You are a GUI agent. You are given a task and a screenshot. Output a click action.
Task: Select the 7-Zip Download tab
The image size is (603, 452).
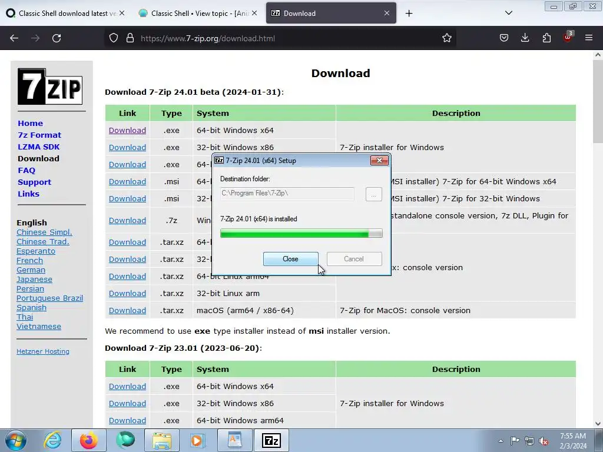[331, 13]
